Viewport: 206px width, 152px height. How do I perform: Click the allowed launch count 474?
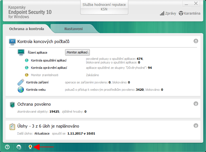coord(139,59)
